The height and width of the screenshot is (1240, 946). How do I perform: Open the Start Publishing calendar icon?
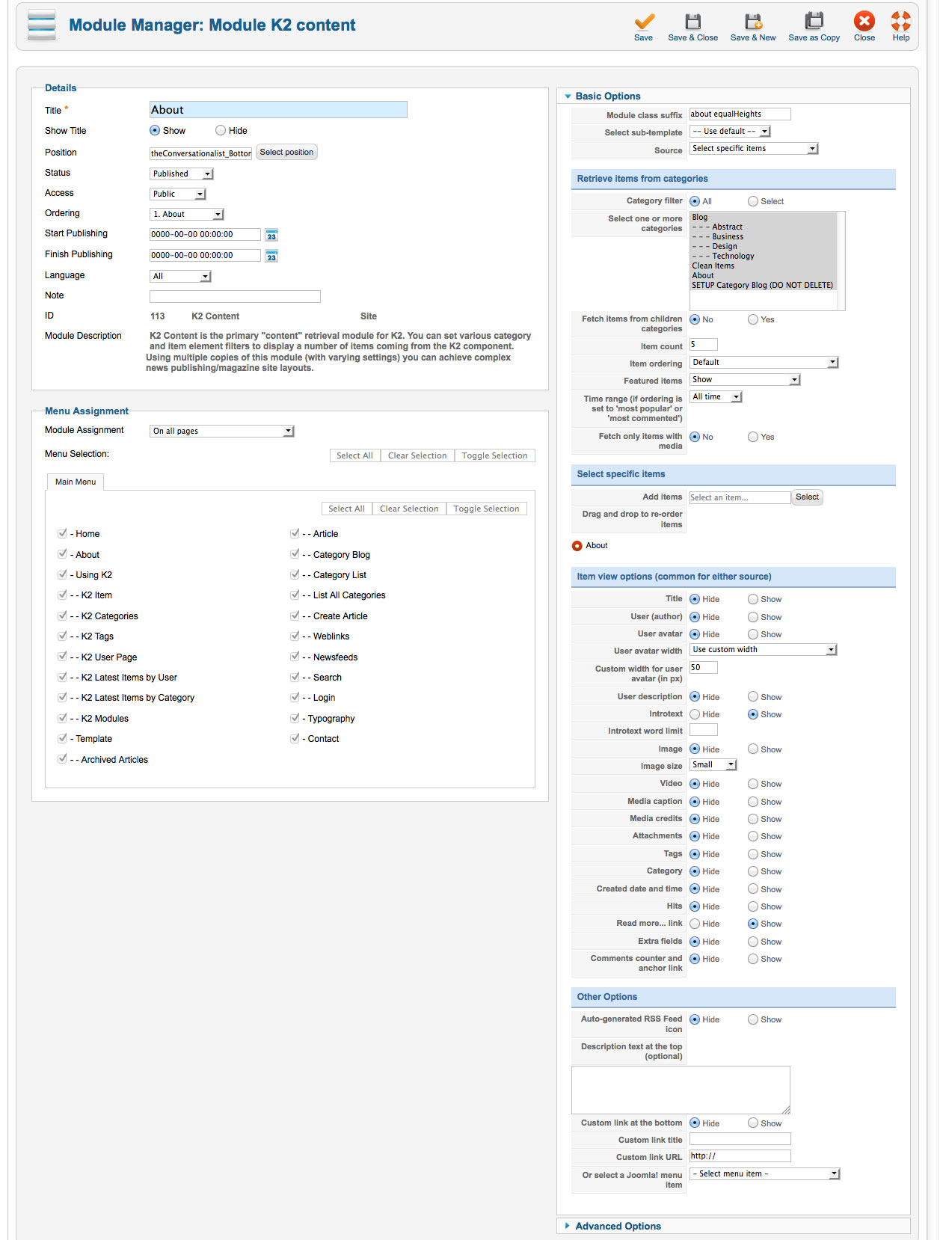[x=271, y=235]
